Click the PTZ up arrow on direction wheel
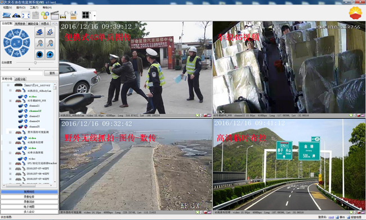The height and width of the screenshot is (220, 366). tap(16, 32)
